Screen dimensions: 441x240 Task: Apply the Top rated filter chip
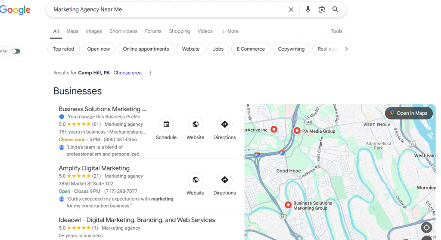(64, 49)
